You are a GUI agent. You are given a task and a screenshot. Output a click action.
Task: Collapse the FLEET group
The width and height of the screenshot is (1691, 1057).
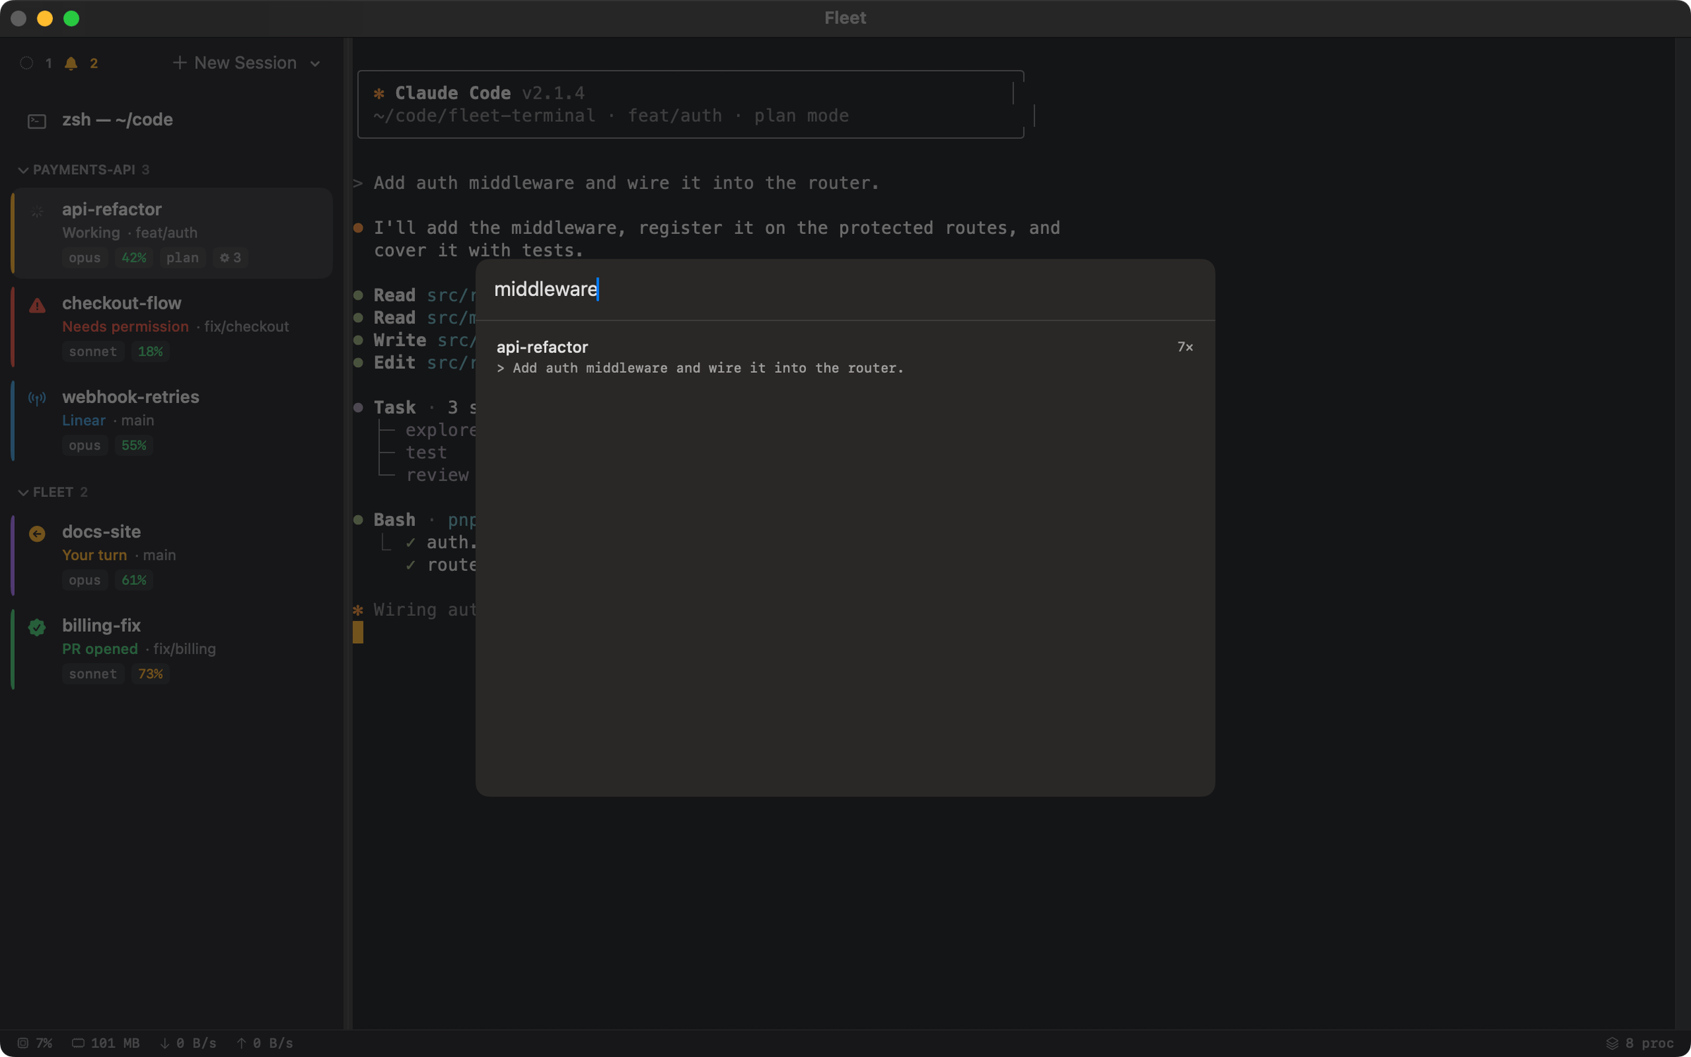coord(23,493)
